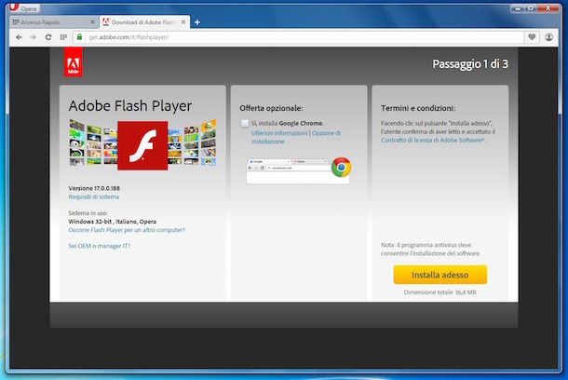Click the 'Offerta opzionale:' heading
Screen dimensions: 568x380
pyautogui.click(x=271, y=108)
